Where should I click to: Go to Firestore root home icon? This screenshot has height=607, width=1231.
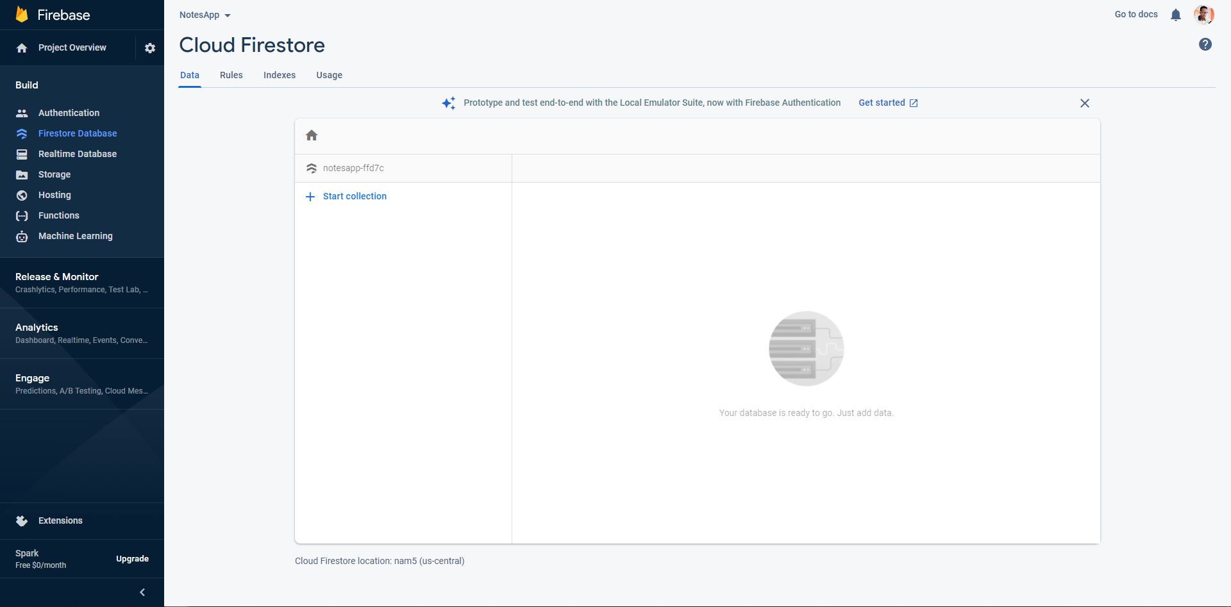coord(312,135)
